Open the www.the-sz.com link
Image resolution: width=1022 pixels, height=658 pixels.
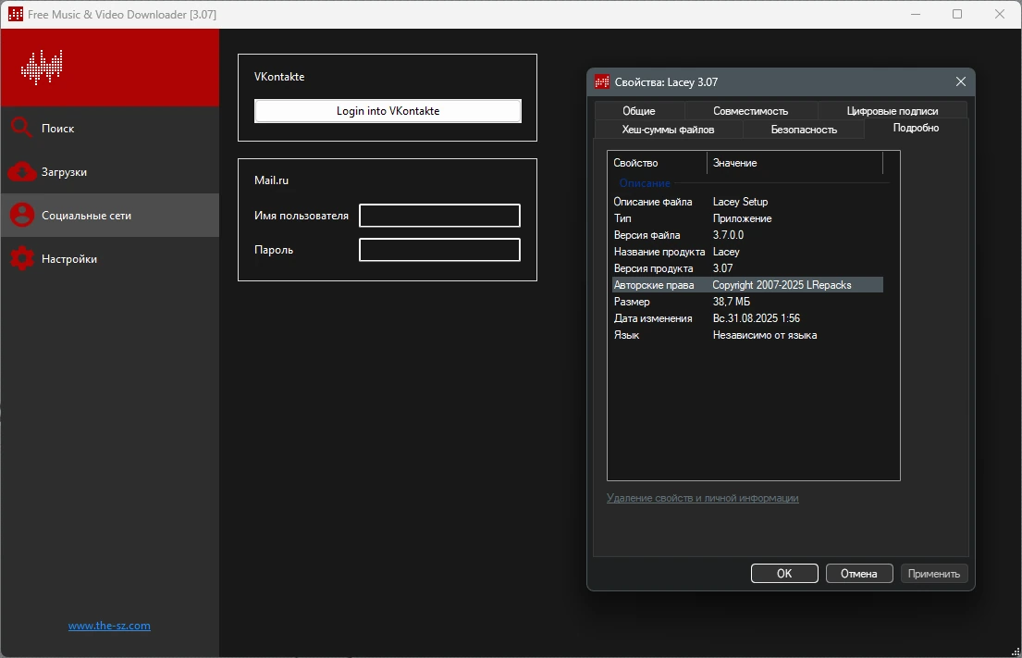109,626
